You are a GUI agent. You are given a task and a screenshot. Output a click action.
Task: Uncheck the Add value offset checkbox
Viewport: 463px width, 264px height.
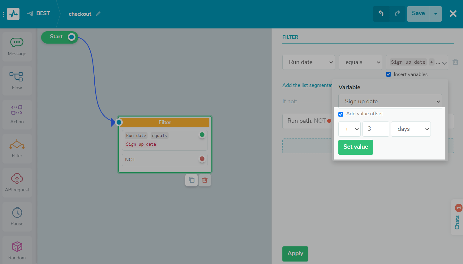pos(341,114)
